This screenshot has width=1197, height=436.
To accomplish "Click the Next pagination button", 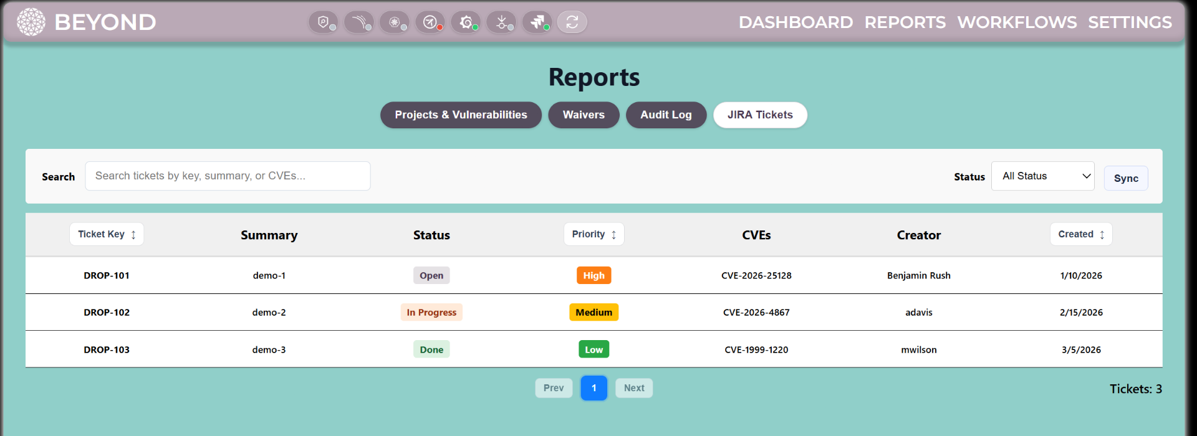I will coord(634,388).
